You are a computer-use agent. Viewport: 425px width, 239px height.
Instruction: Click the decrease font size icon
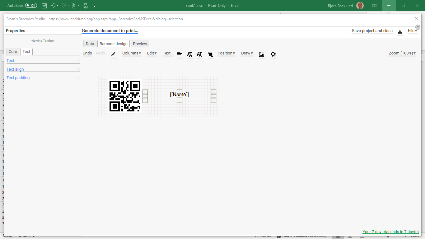(189, 54)
